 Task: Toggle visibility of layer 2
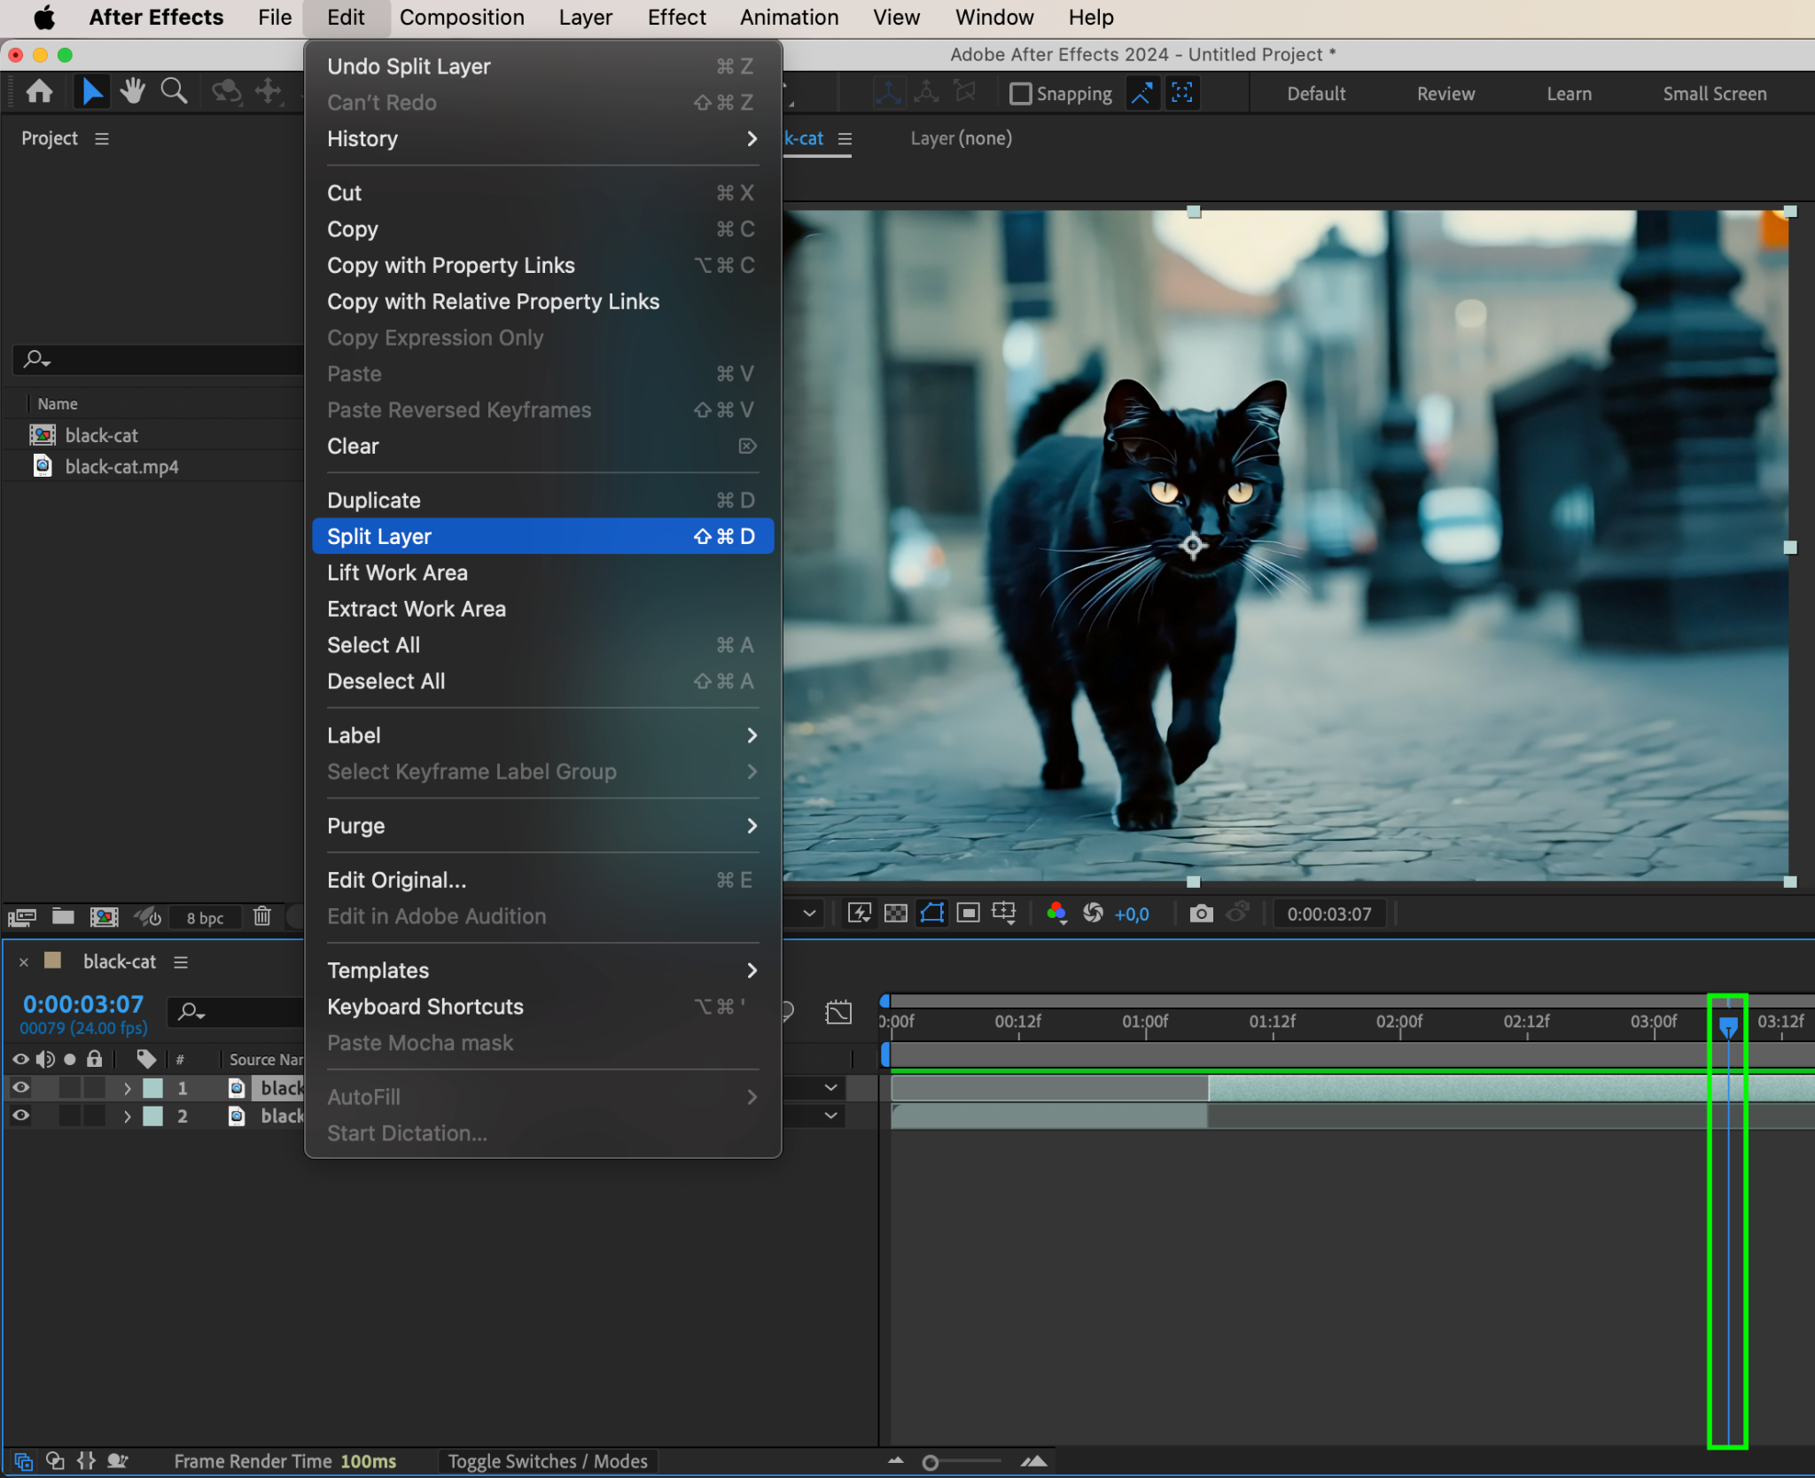(20, 1116)
